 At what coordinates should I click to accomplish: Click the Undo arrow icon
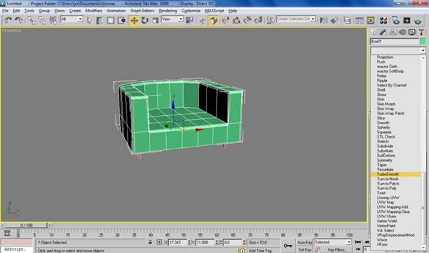[x=8, y=20]
